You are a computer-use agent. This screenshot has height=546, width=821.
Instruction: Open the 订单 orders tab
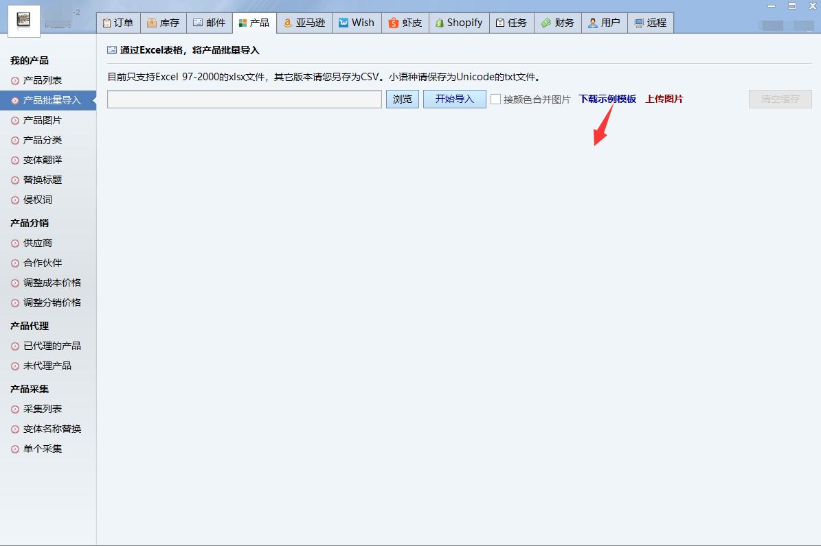pyautogui.click(x=118, y=23)
